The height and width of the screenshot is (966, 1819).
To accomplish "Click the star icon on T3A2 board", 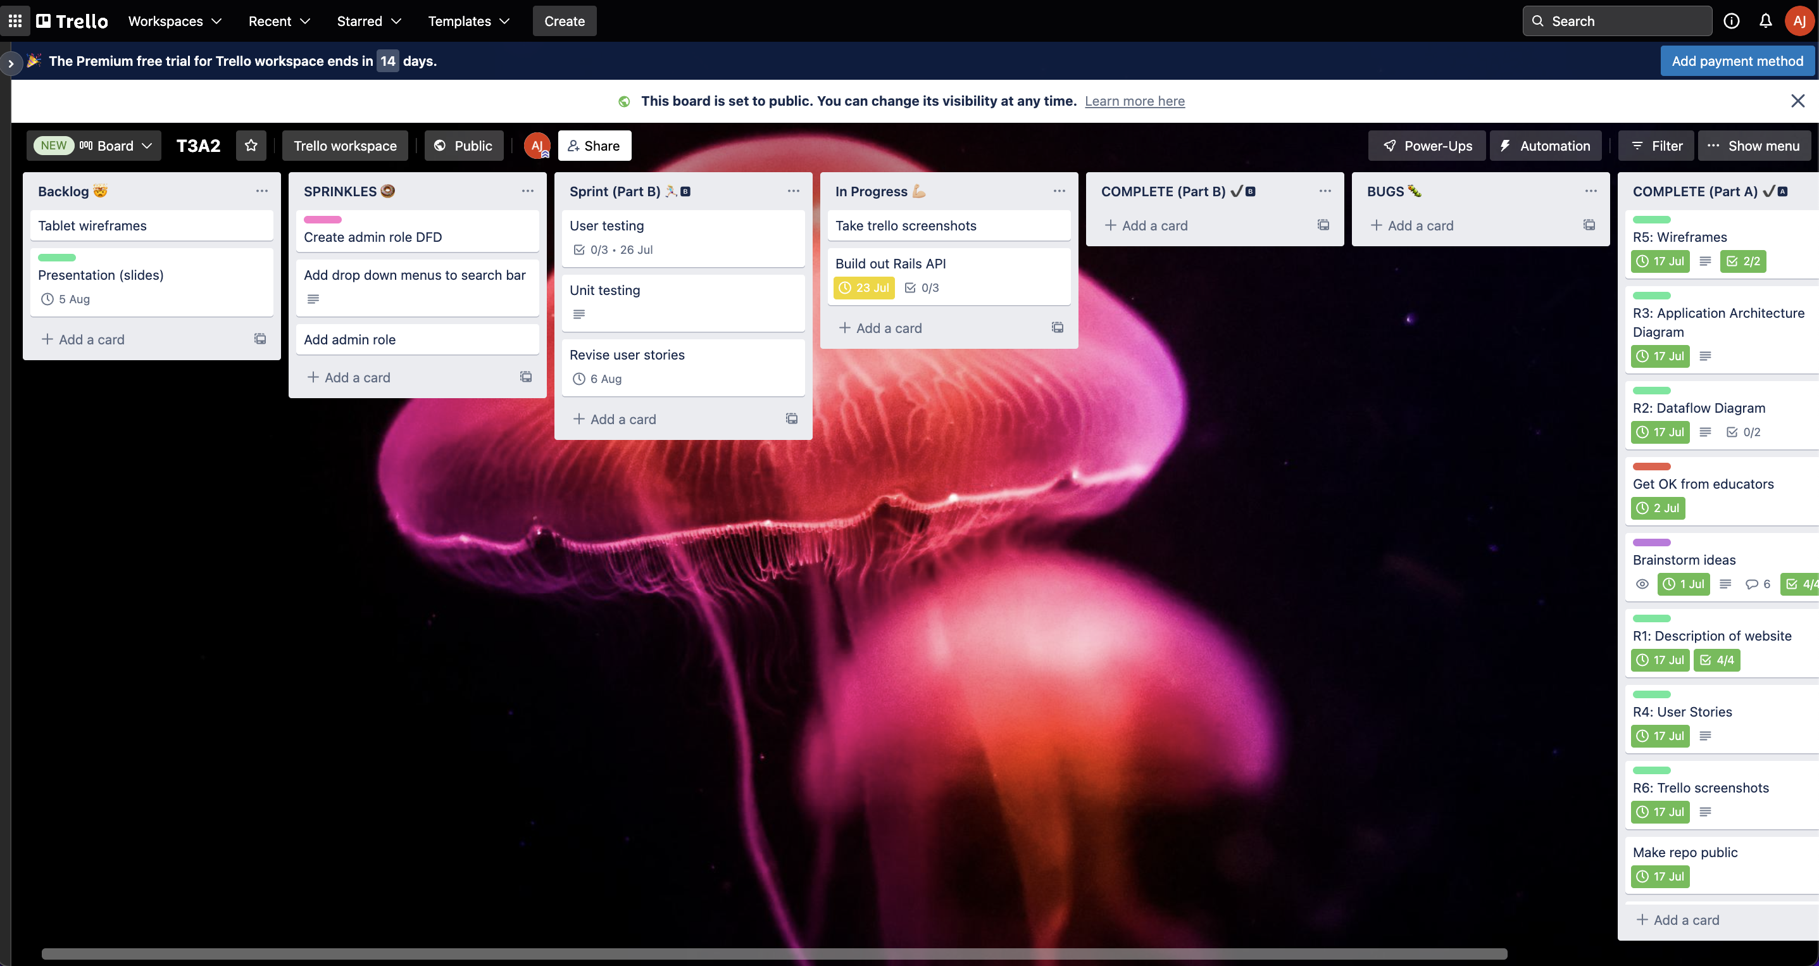I will pyautogui.click(x=250, y=146).
